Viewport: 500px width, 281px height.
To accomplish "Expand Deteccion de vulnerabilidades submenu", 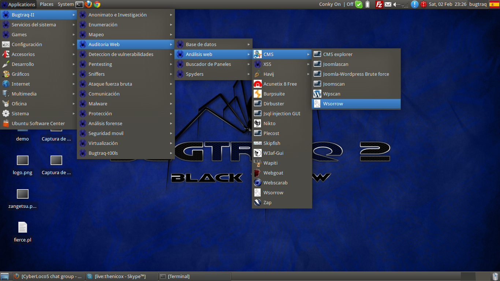I will coord(126,54).
